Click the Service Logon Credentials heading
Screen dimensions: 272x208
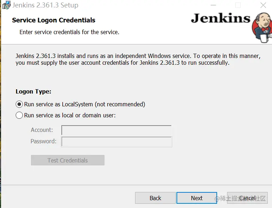point(53,20)
